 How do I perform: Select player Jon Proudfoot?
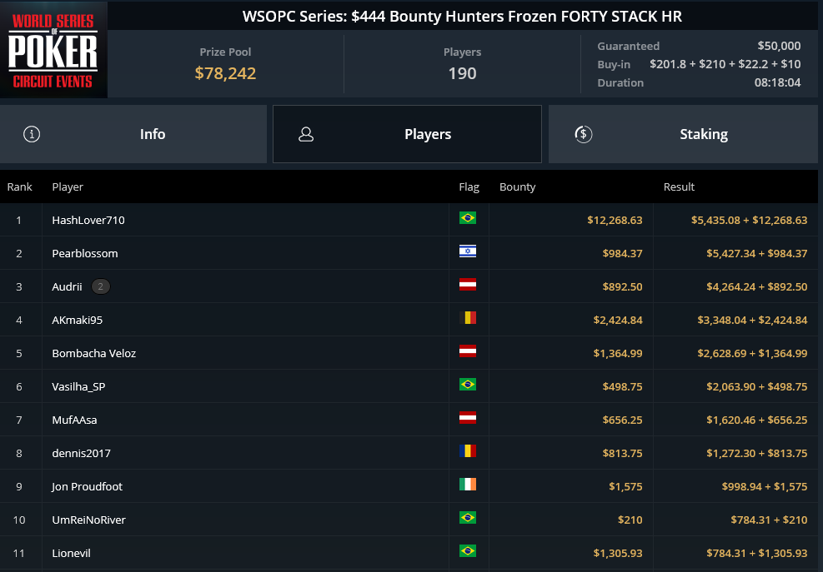coord(87,486)
